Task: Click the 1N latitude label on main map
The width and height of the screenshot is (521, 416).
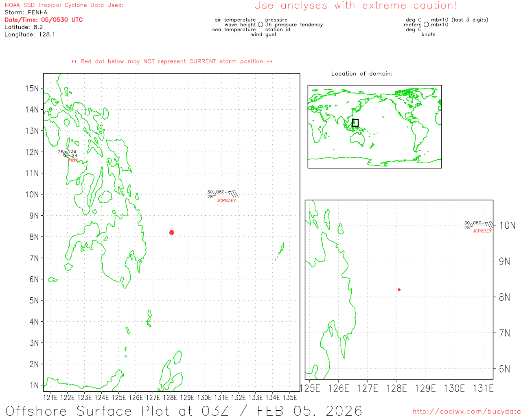Action: coord(34,385)
